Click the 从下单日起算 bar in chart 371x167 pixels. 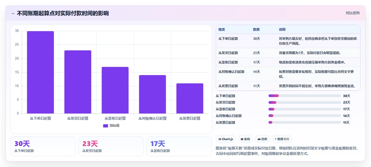(x=40, y=72)
